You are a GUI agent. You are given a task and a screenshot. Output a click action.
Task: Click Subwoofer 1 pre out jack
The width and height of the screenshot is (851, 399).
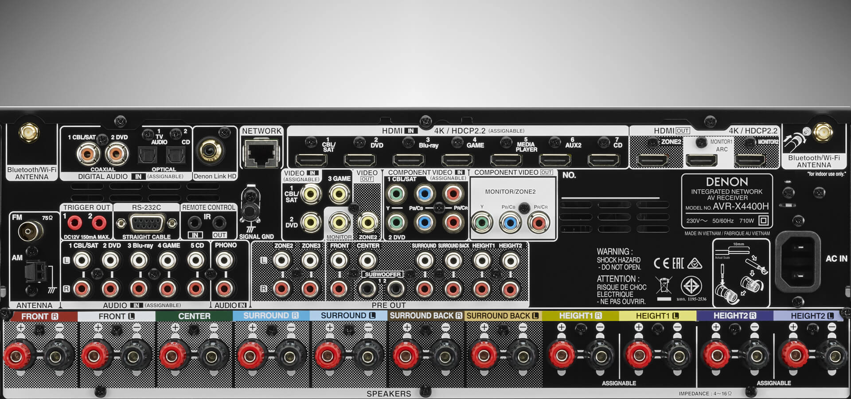[367, 289]
